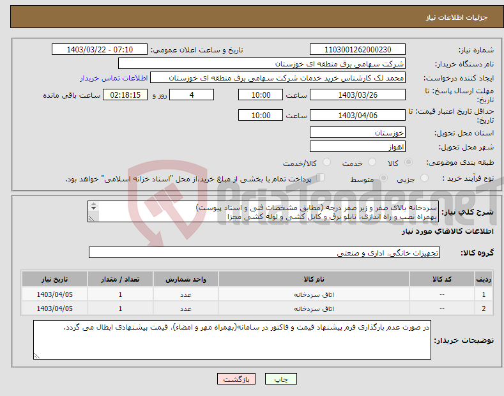The width and height of the screenshot is (504, 396).
Task: Open the اطلاعات تماس خریدار link
Action: coord(114,78)
